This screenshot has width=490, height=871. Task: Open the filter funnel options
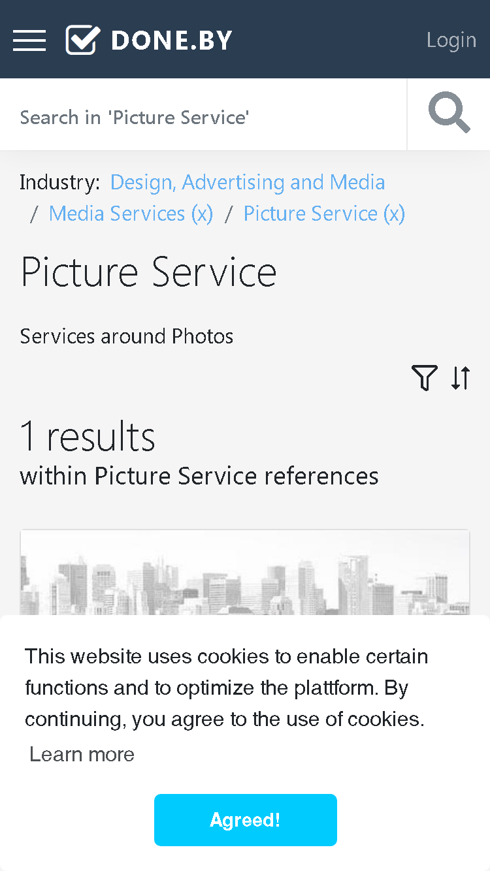(424, 378)
